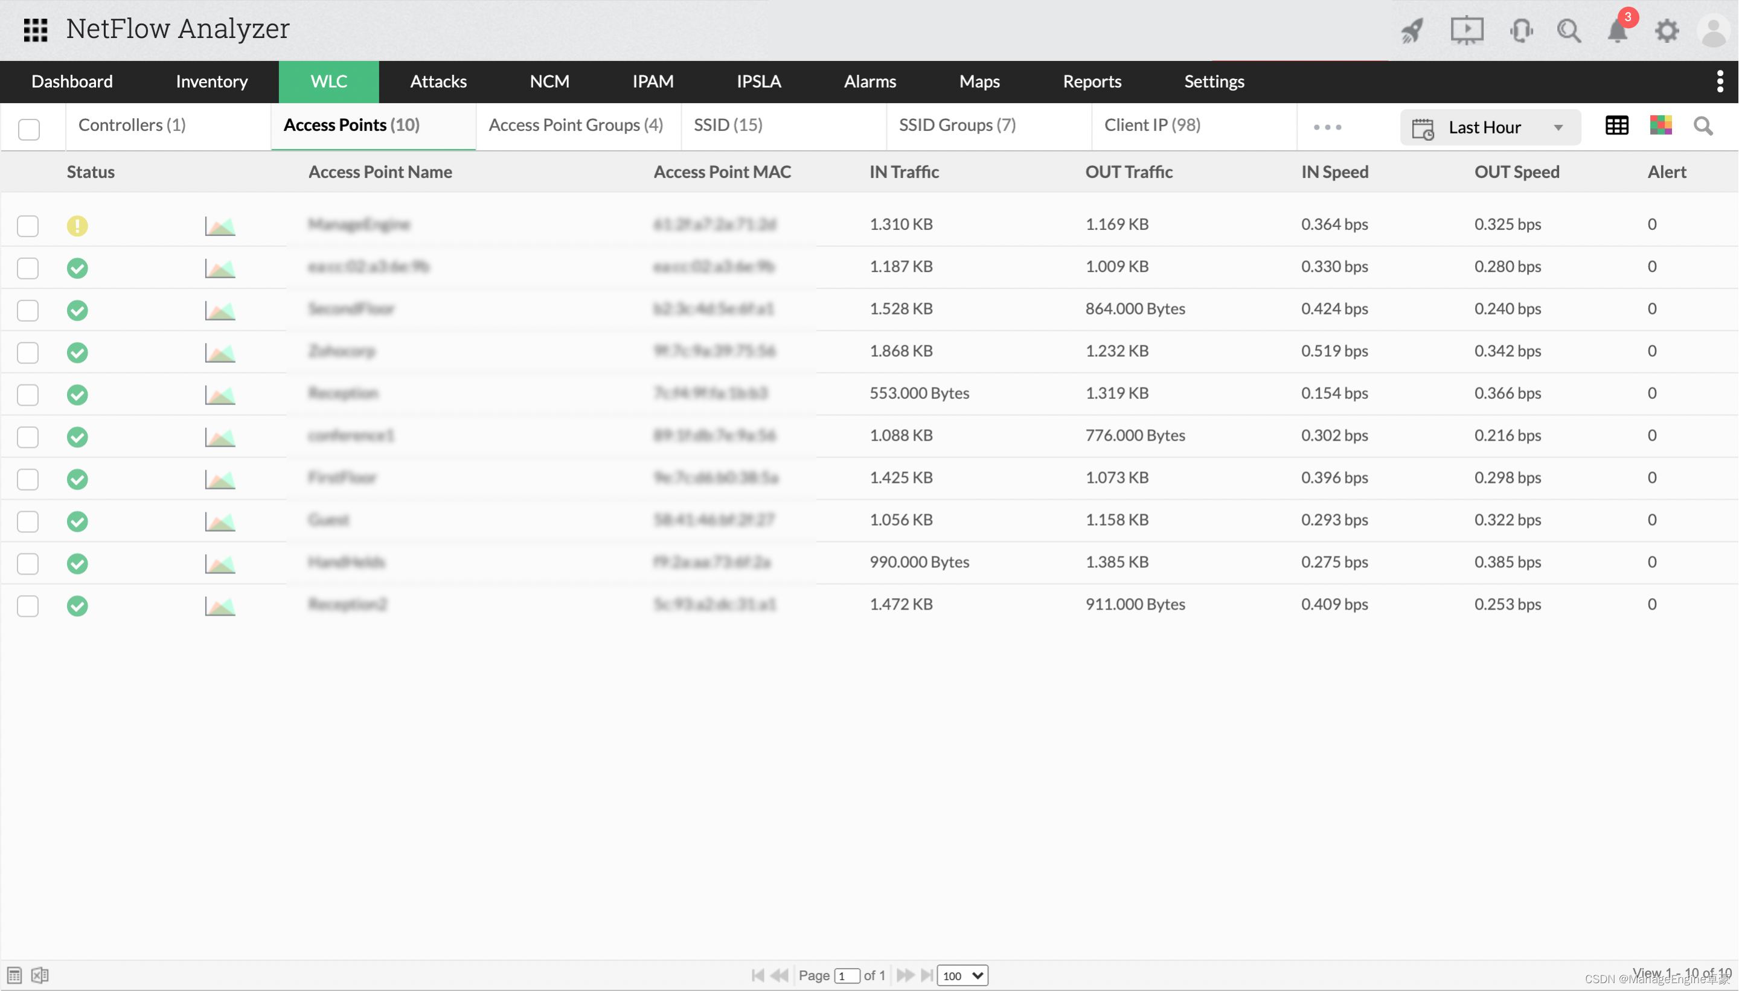Click the warning status icon for ManageEngine
Screen dimensions: 1739x991
coord(77,223)
